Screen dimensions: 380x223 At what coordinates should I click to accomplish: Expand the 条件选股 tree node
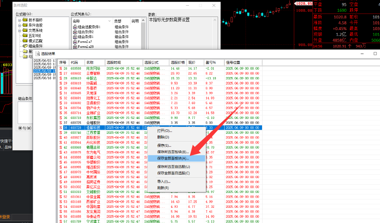tap(20, 25)
